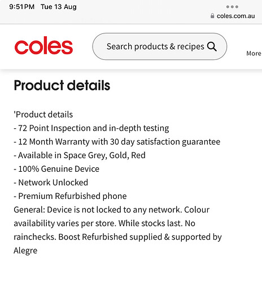Open the More menu in header
262x282 pixels.
(254, 53)
